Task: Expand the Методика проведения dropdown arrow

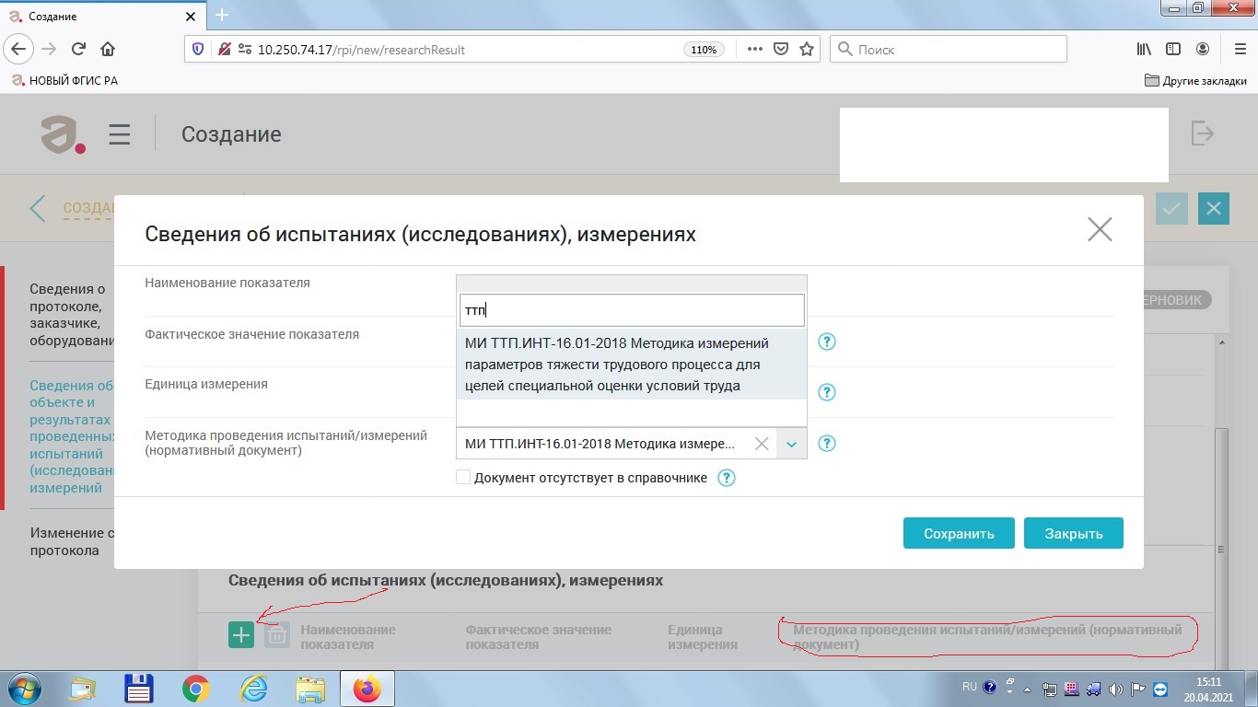Action: click(x=791, y=444)
